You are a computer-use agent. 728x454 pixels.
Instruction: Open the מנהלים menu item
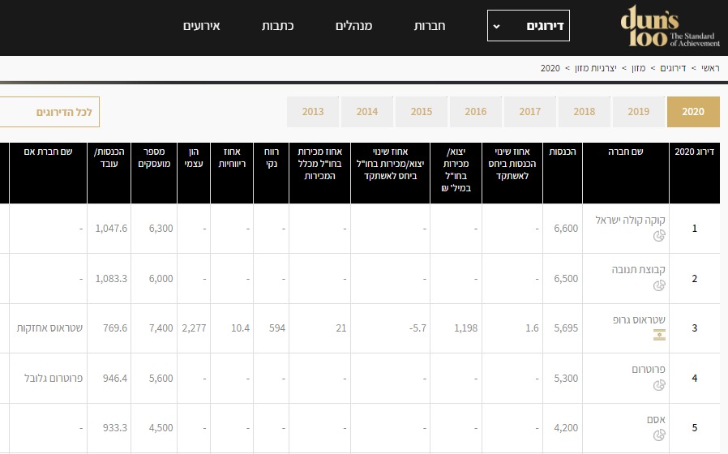pyautogui.click(x=353, y=26)
